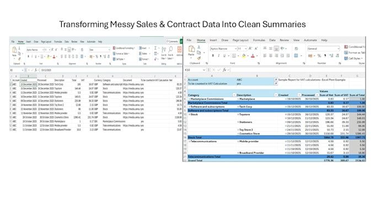Apply red Font Color in right Excel
The height and width of the screenshot is (211, 375).
[x=253, y=56]
